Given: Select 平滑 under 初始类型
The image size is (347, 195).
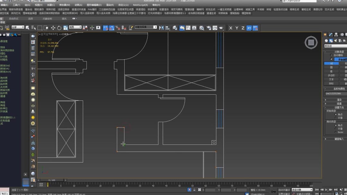Looking at the screenshot, I should [x=336, y=118].
